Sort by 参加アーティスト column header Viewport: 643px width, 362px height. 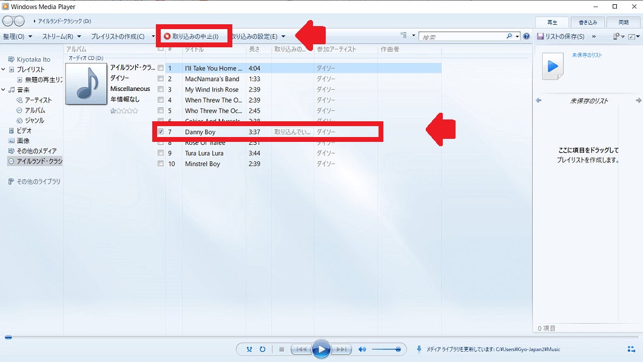(345, 49)
